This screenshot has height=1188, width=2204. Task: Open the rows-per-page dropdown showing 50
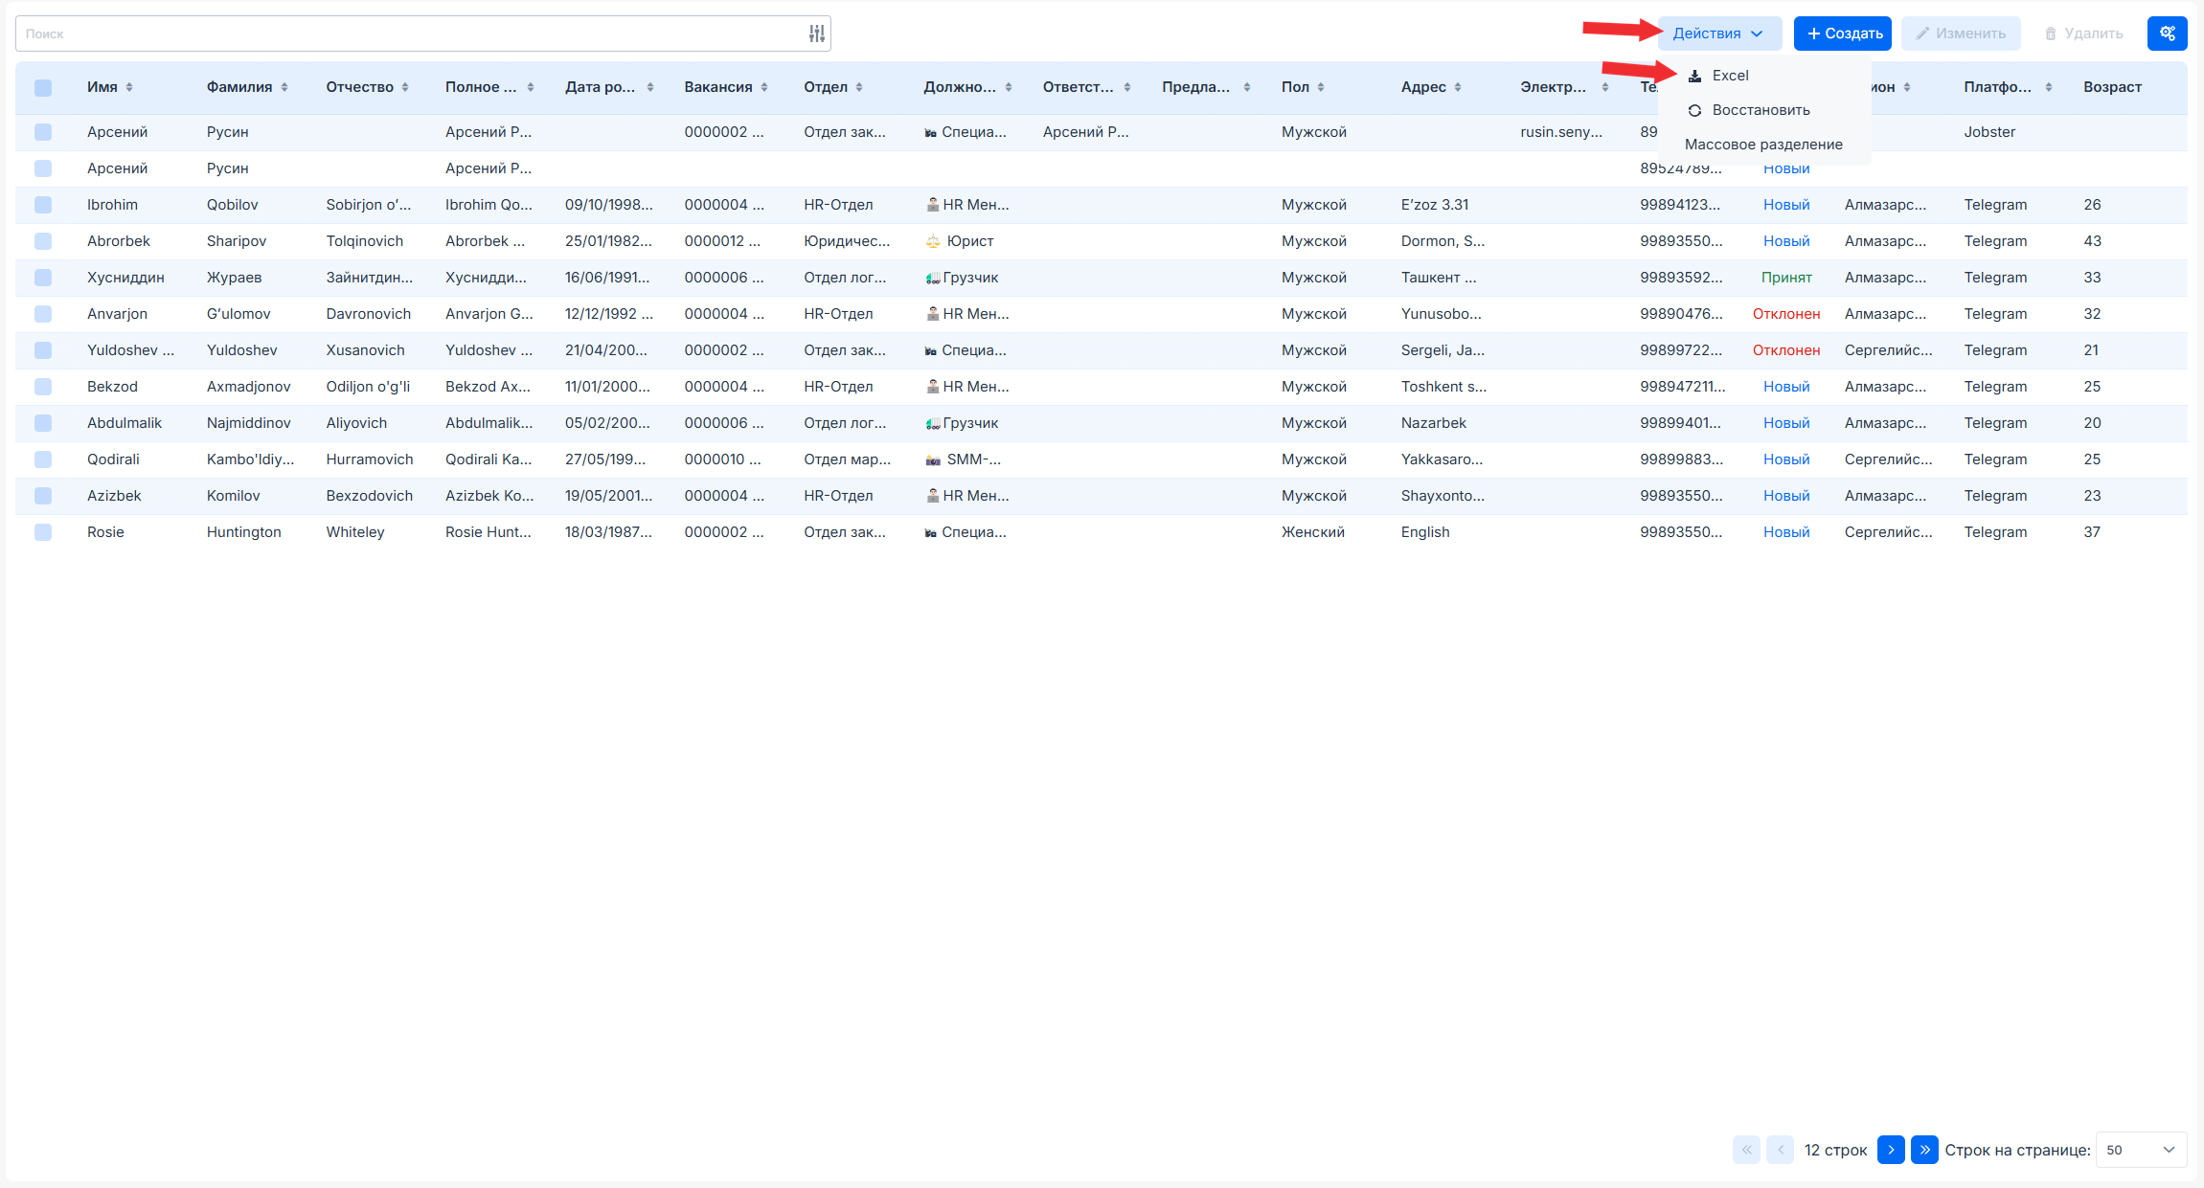pos(2141,1150)
